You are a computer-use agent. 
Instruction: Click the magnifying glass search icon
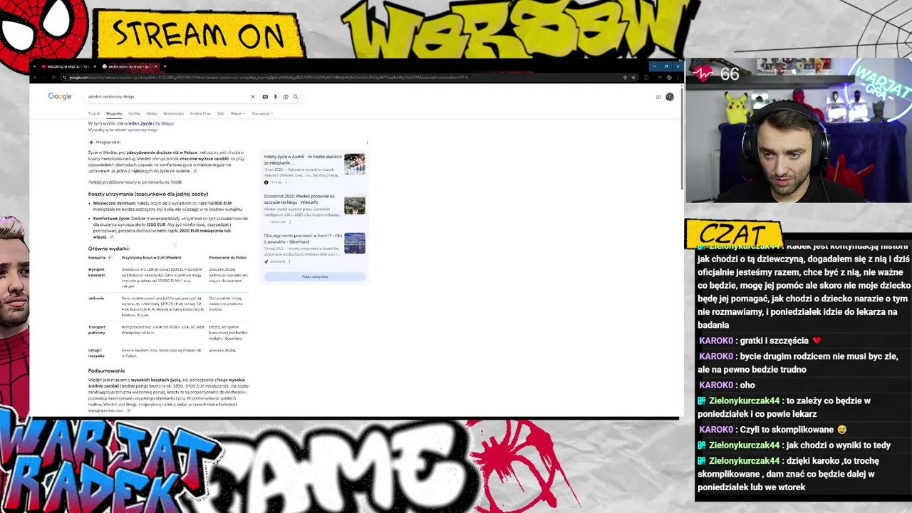pyautogui.click(x=296, y=97)
